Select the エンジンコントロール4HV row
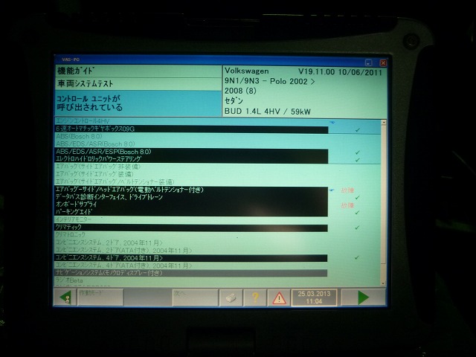Screen dimensions: 476x357 click(x=191, y=121)
